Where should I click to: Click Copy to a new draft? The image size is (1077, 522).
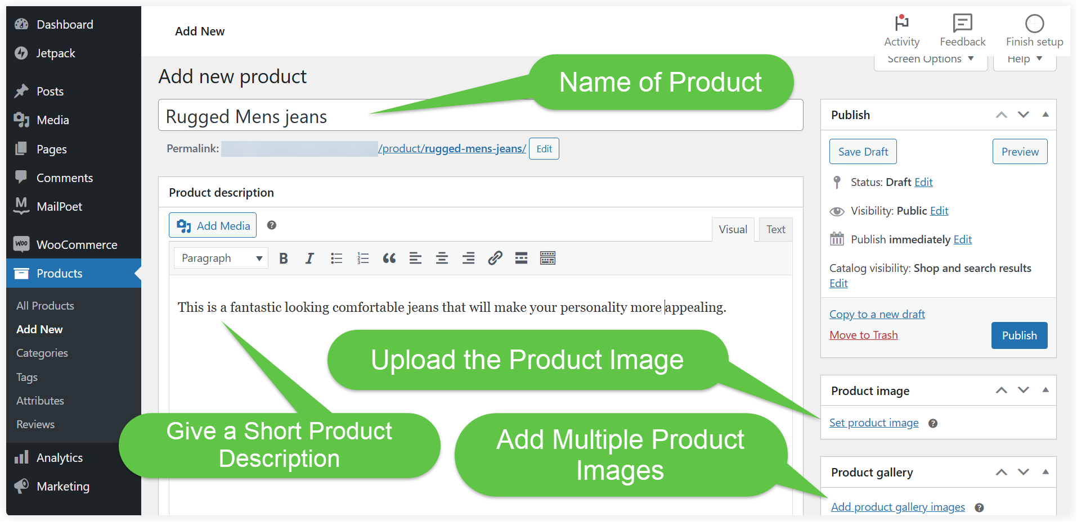pos(877,314)
